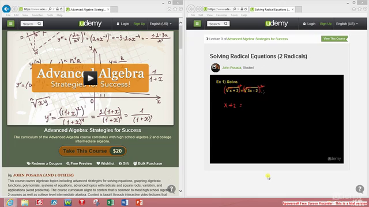Click John Posada name beside the avatar
The width and height of the screenshot is (369, 207).
pyautogui.click(x=232, y=68)
